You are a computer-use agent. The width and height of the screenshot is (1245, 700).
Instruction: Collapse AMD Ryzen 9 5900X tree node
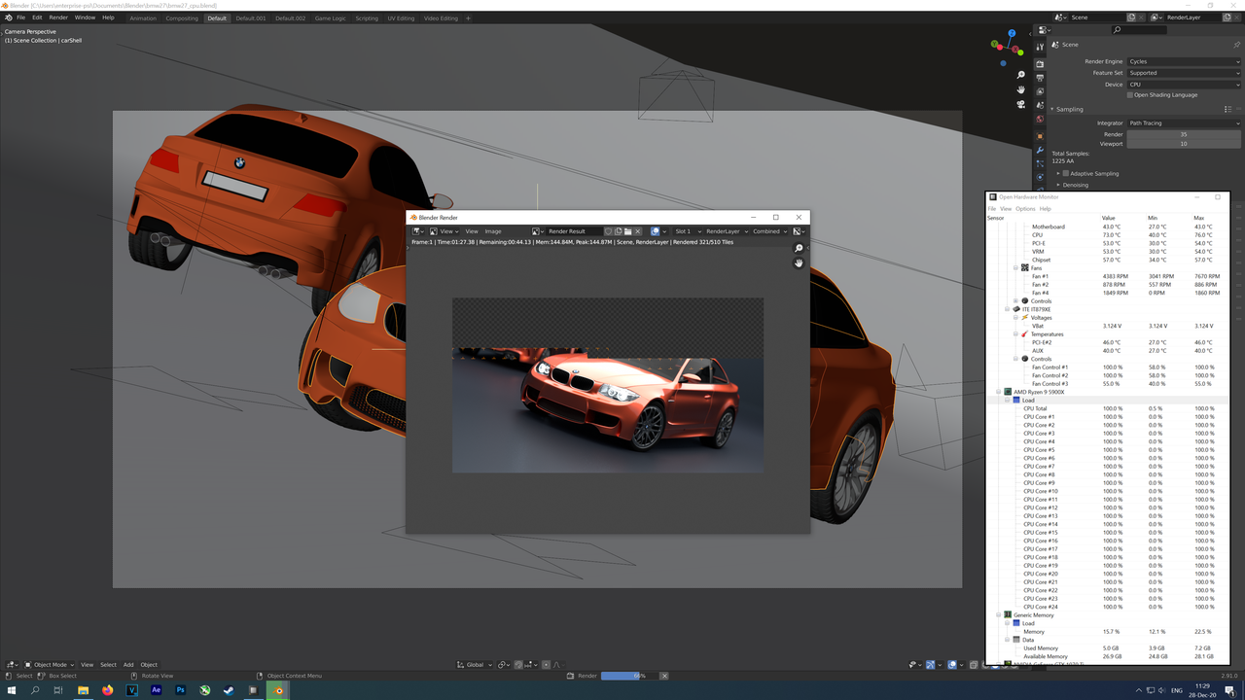pyautogui.click(x=999, y=392)
